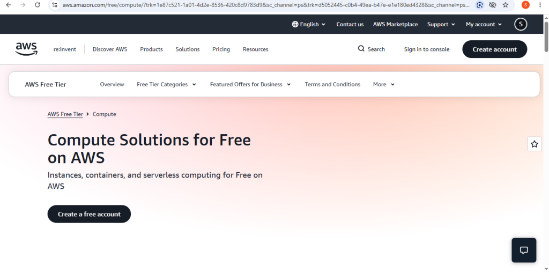Screen dimensions: 549x272
Task: Reload the page with refresh icon
Action: pyautogui.click(x=38, y=5)
